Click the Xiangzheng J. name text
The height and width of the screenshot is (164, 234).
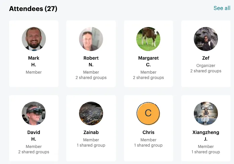click(x=206, y=136)
